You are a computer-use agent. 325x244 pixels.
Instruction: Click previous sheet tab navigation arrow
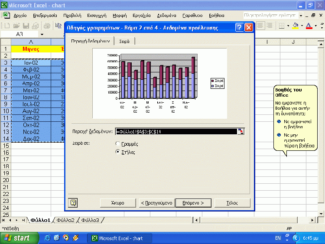coord(10,220)
